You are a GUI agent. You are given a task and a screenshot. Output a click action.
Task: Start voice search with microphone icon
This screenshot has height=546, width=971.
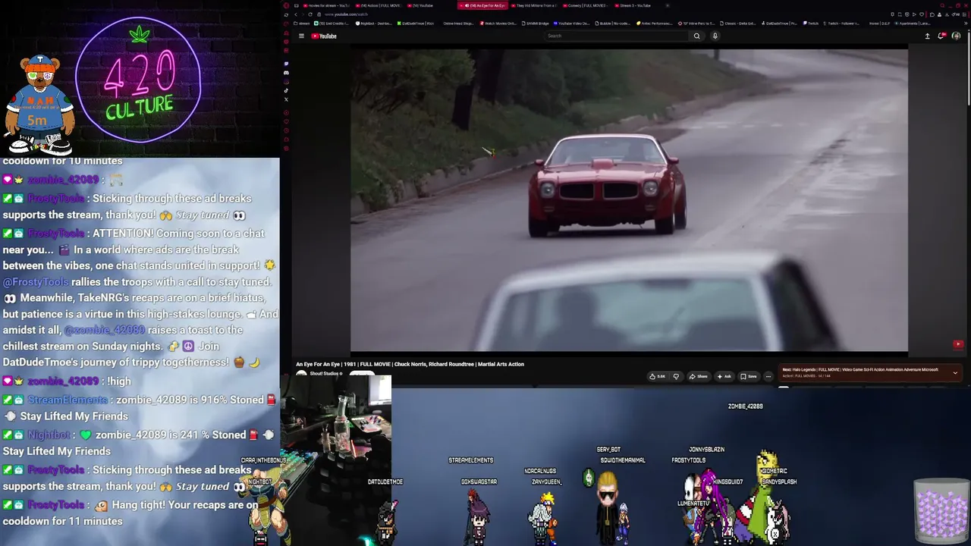point(715,36)
